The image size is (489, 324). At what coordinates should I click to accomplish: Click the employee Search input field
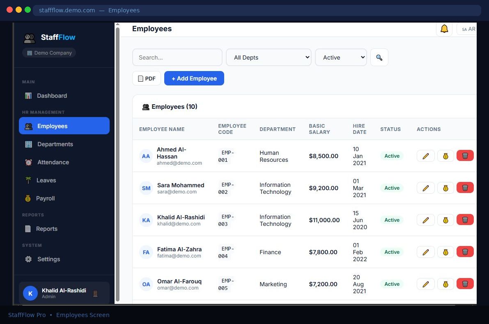(177, 57)
